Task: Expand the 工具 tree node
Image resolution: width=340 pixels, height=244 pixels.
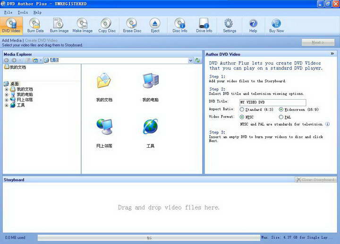Action: click(7, 105)
